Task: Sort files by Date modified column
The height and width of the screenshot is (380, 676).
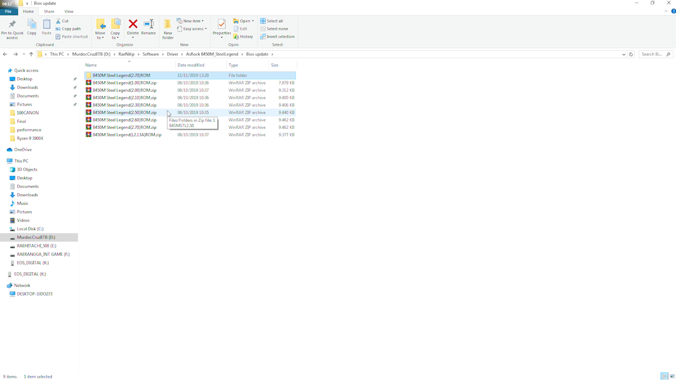Action: [x=201, y=65]
